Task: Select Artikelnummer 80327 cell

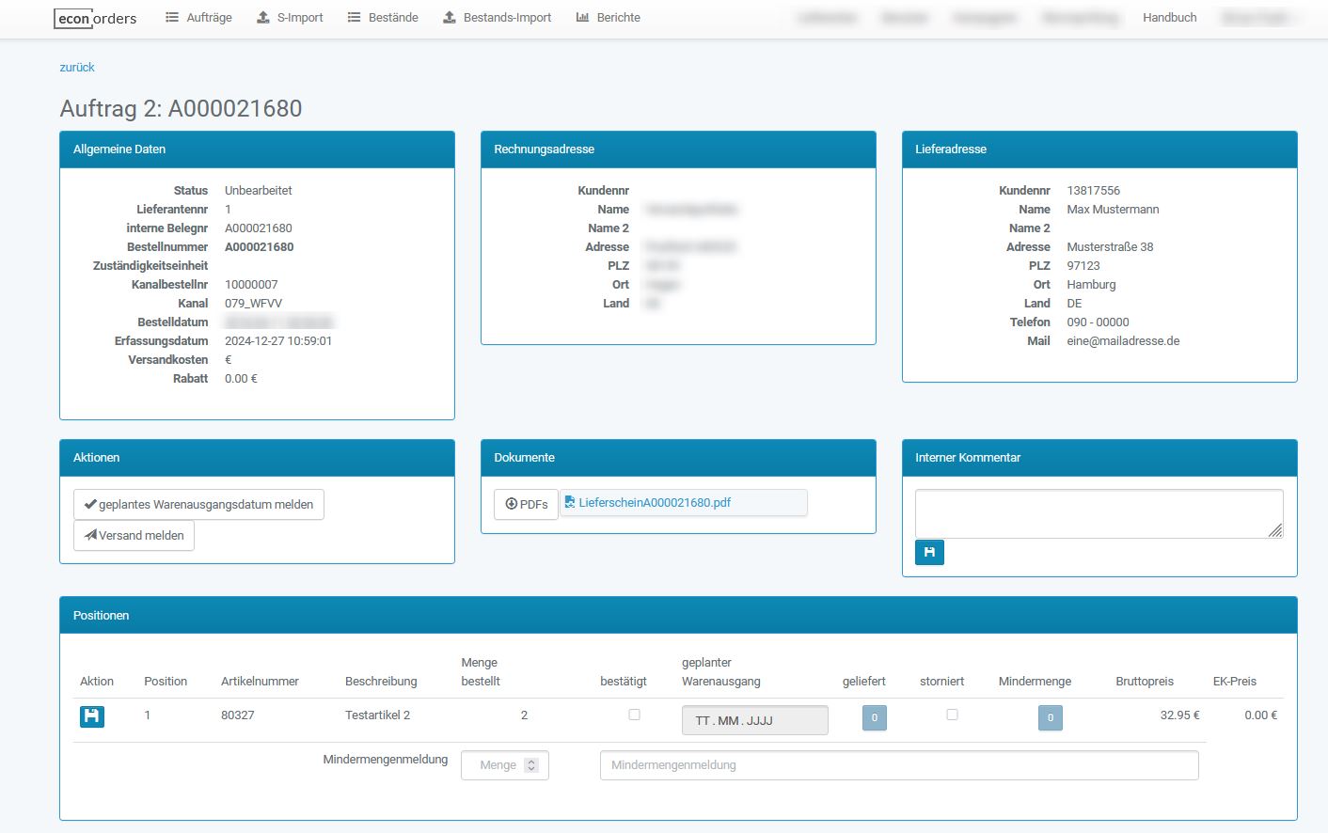Action: (238, 715)
